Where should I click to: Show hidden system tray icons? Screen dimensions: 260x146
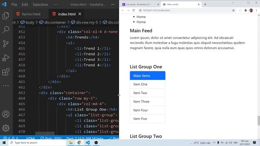[214, 143]
